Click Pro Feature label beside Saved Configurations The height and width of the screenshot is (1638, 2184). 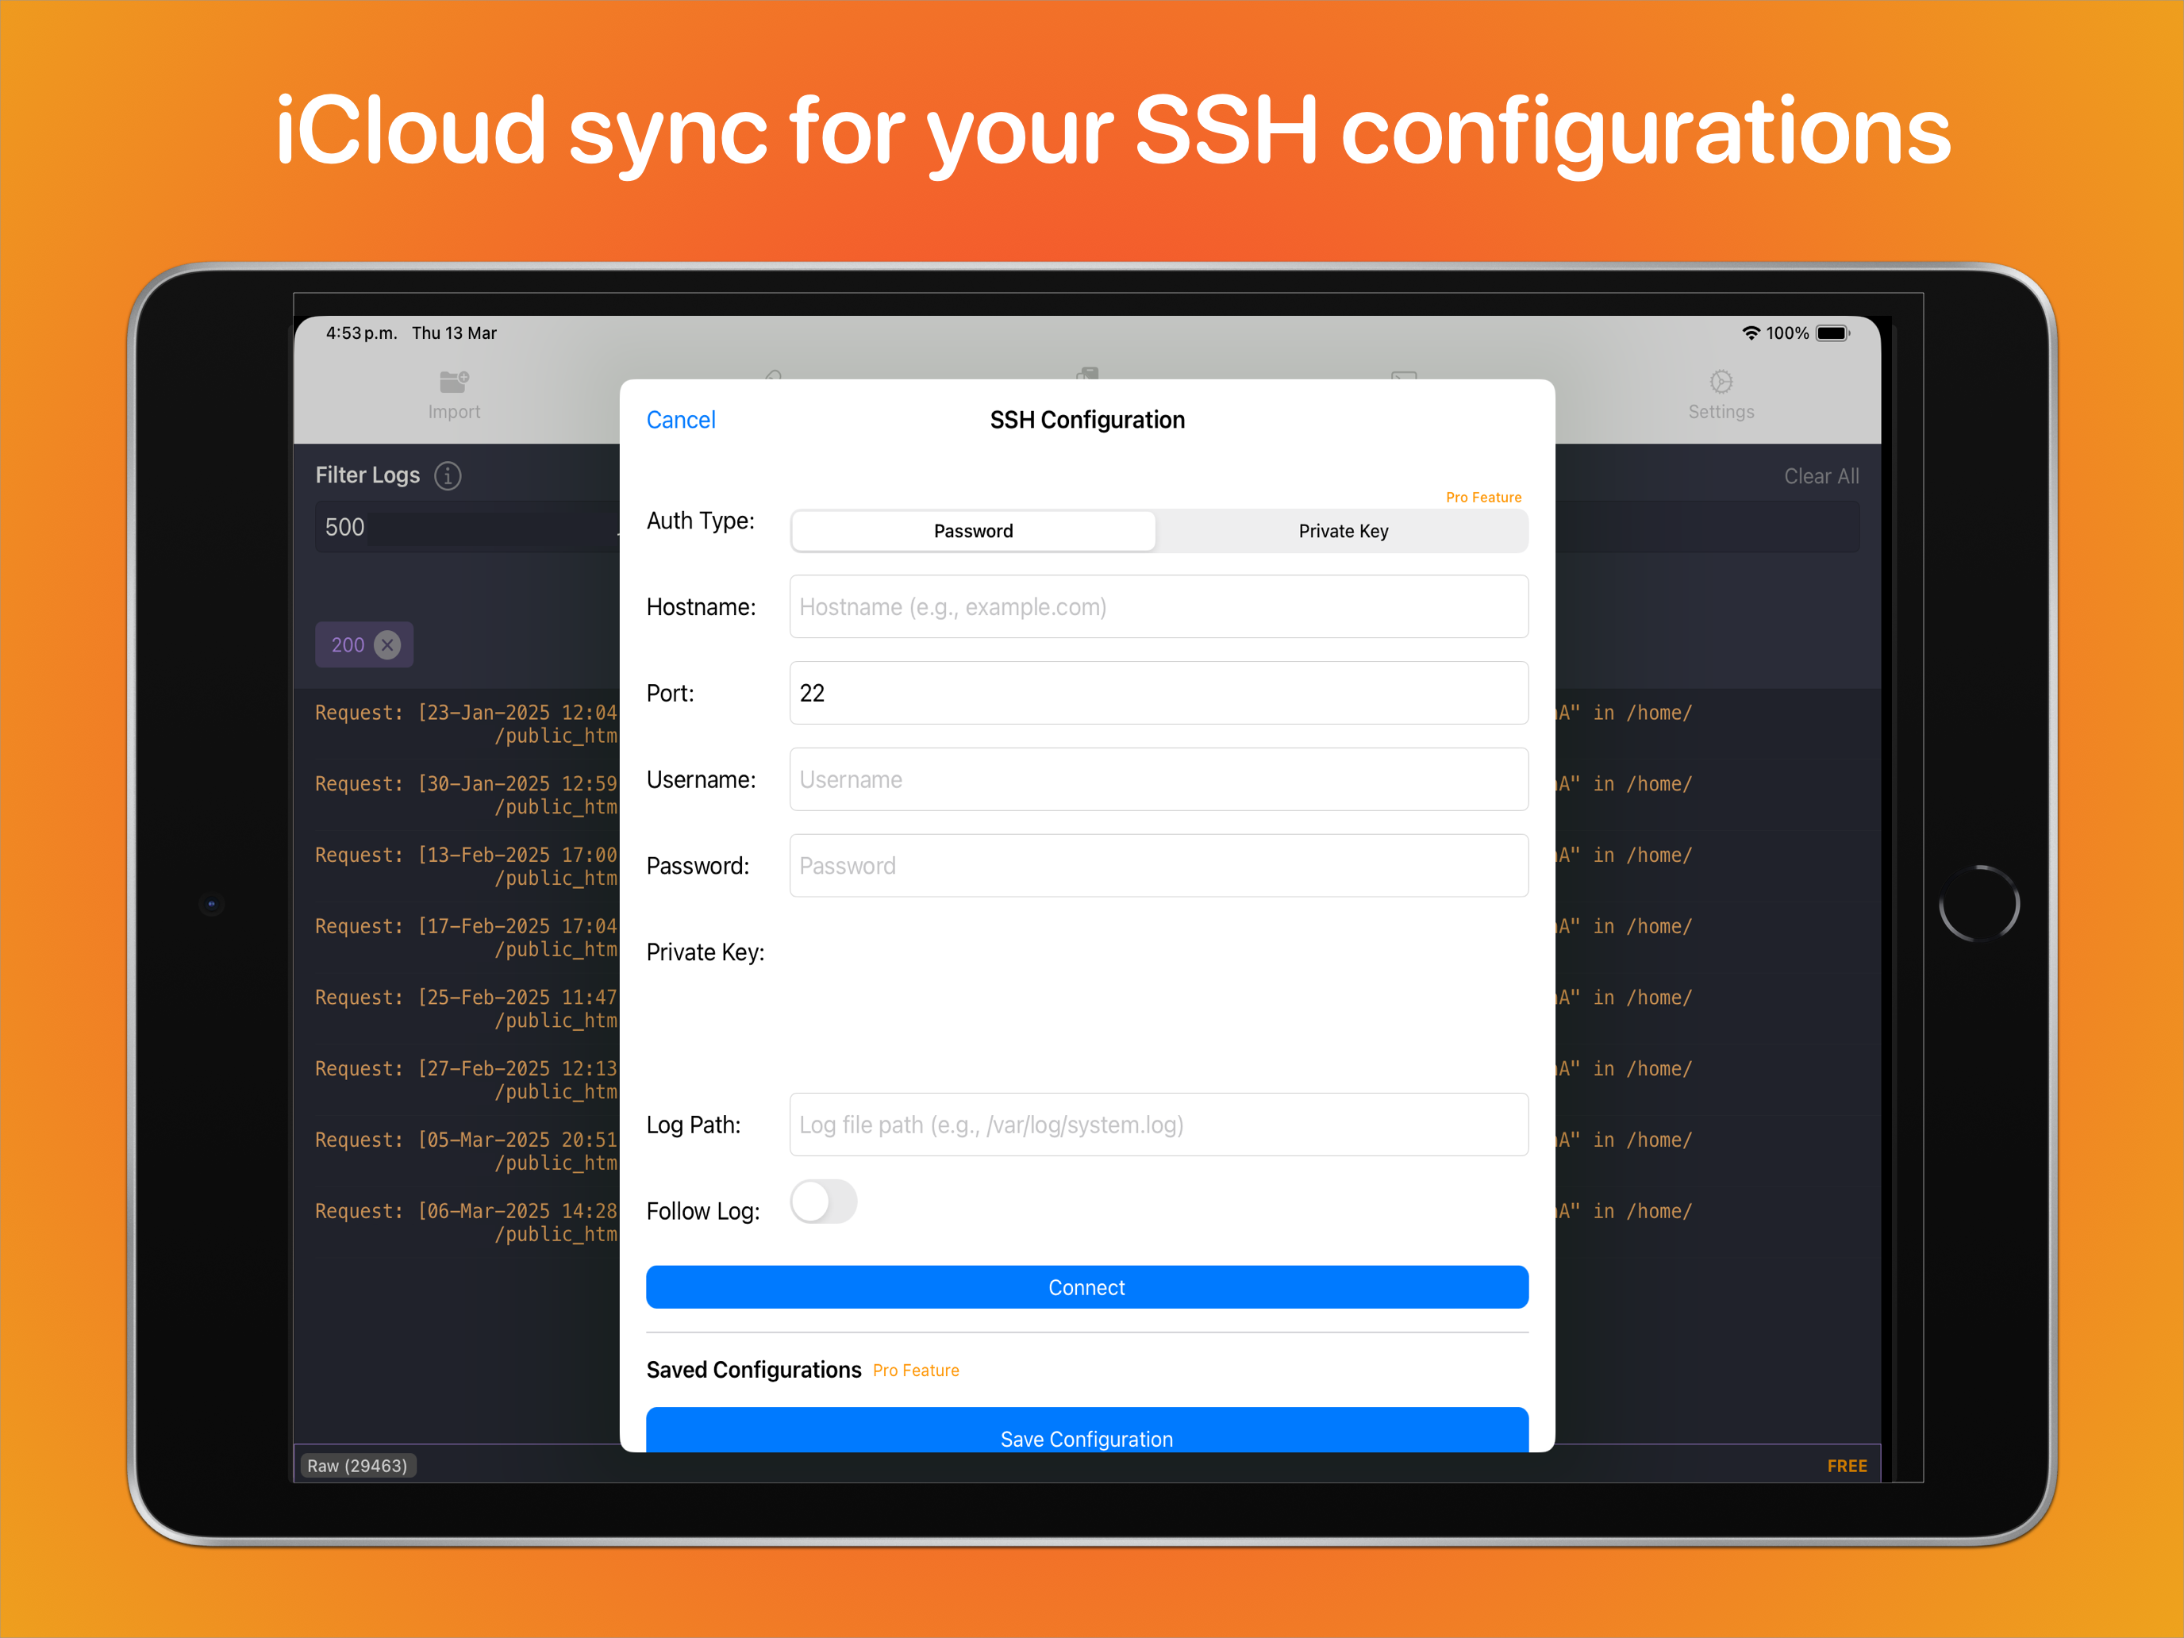point(917,1371)
